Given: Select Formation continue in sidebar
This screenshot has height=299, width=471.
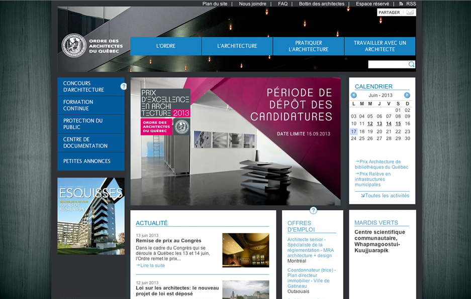Looking at the screenshot, I should pos(91,105).
